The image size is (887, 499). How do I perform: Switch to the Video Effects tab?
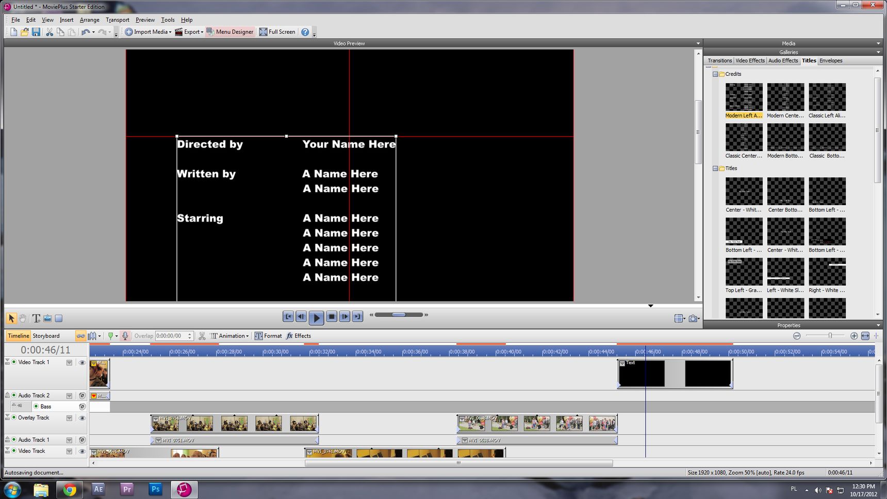point(750,60)
